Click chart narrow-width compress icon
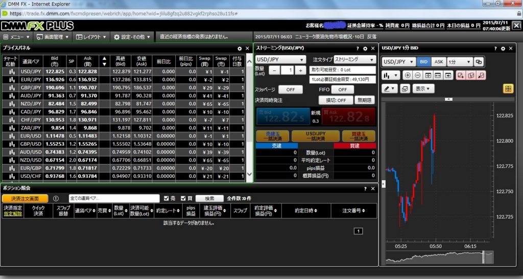This screenshot has width=523, height=279. [428, 76]
